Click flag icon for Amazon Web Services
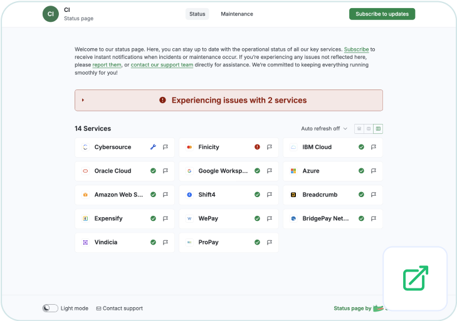The height and width of the screenshot is (321, 457). 165,195
